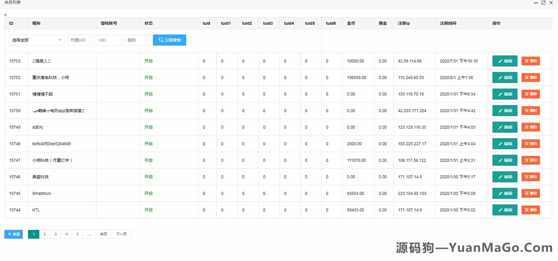Go to the next page
Screen dimensions: 558x261
(x=121, y=234)
